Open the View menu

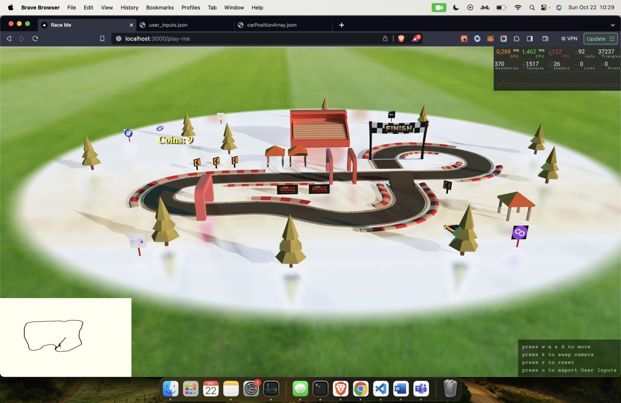pos(107,7)
